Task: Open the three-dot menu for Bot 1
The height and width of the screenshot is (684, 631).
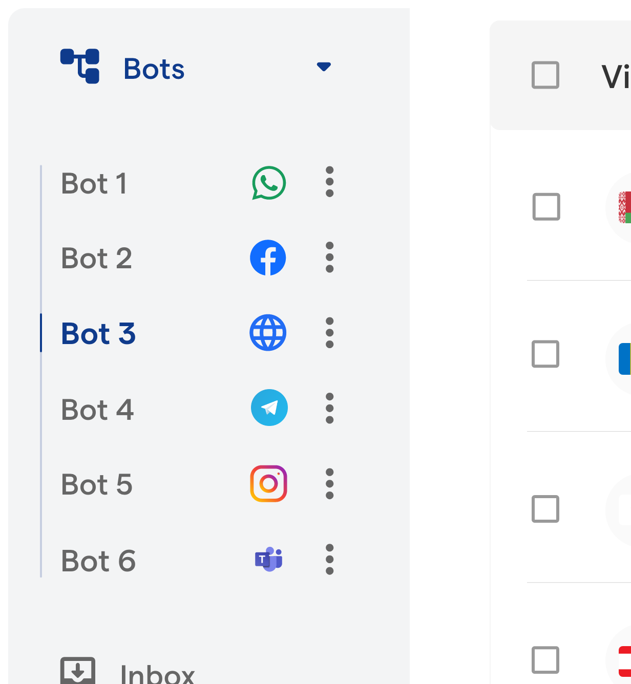Action: (x=330, y=182)
